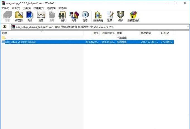Screen dimensions: 190x129
Task: Click the 2017-07-27 modified date cell
Action: [150, 42]
